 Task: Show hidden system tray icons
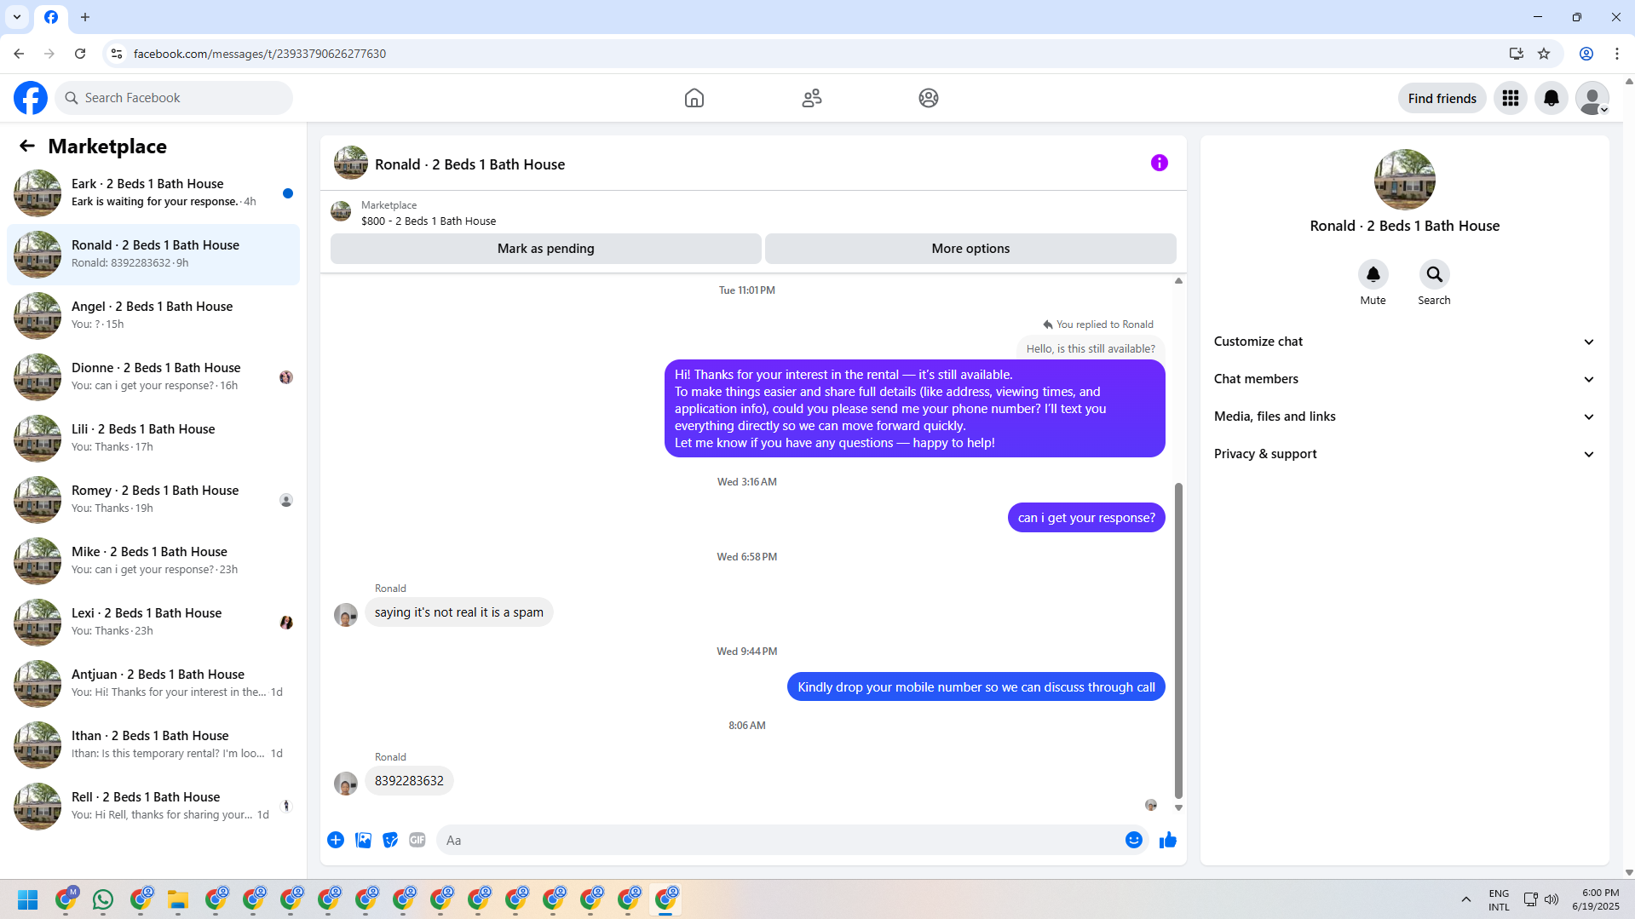point(1466,899)
